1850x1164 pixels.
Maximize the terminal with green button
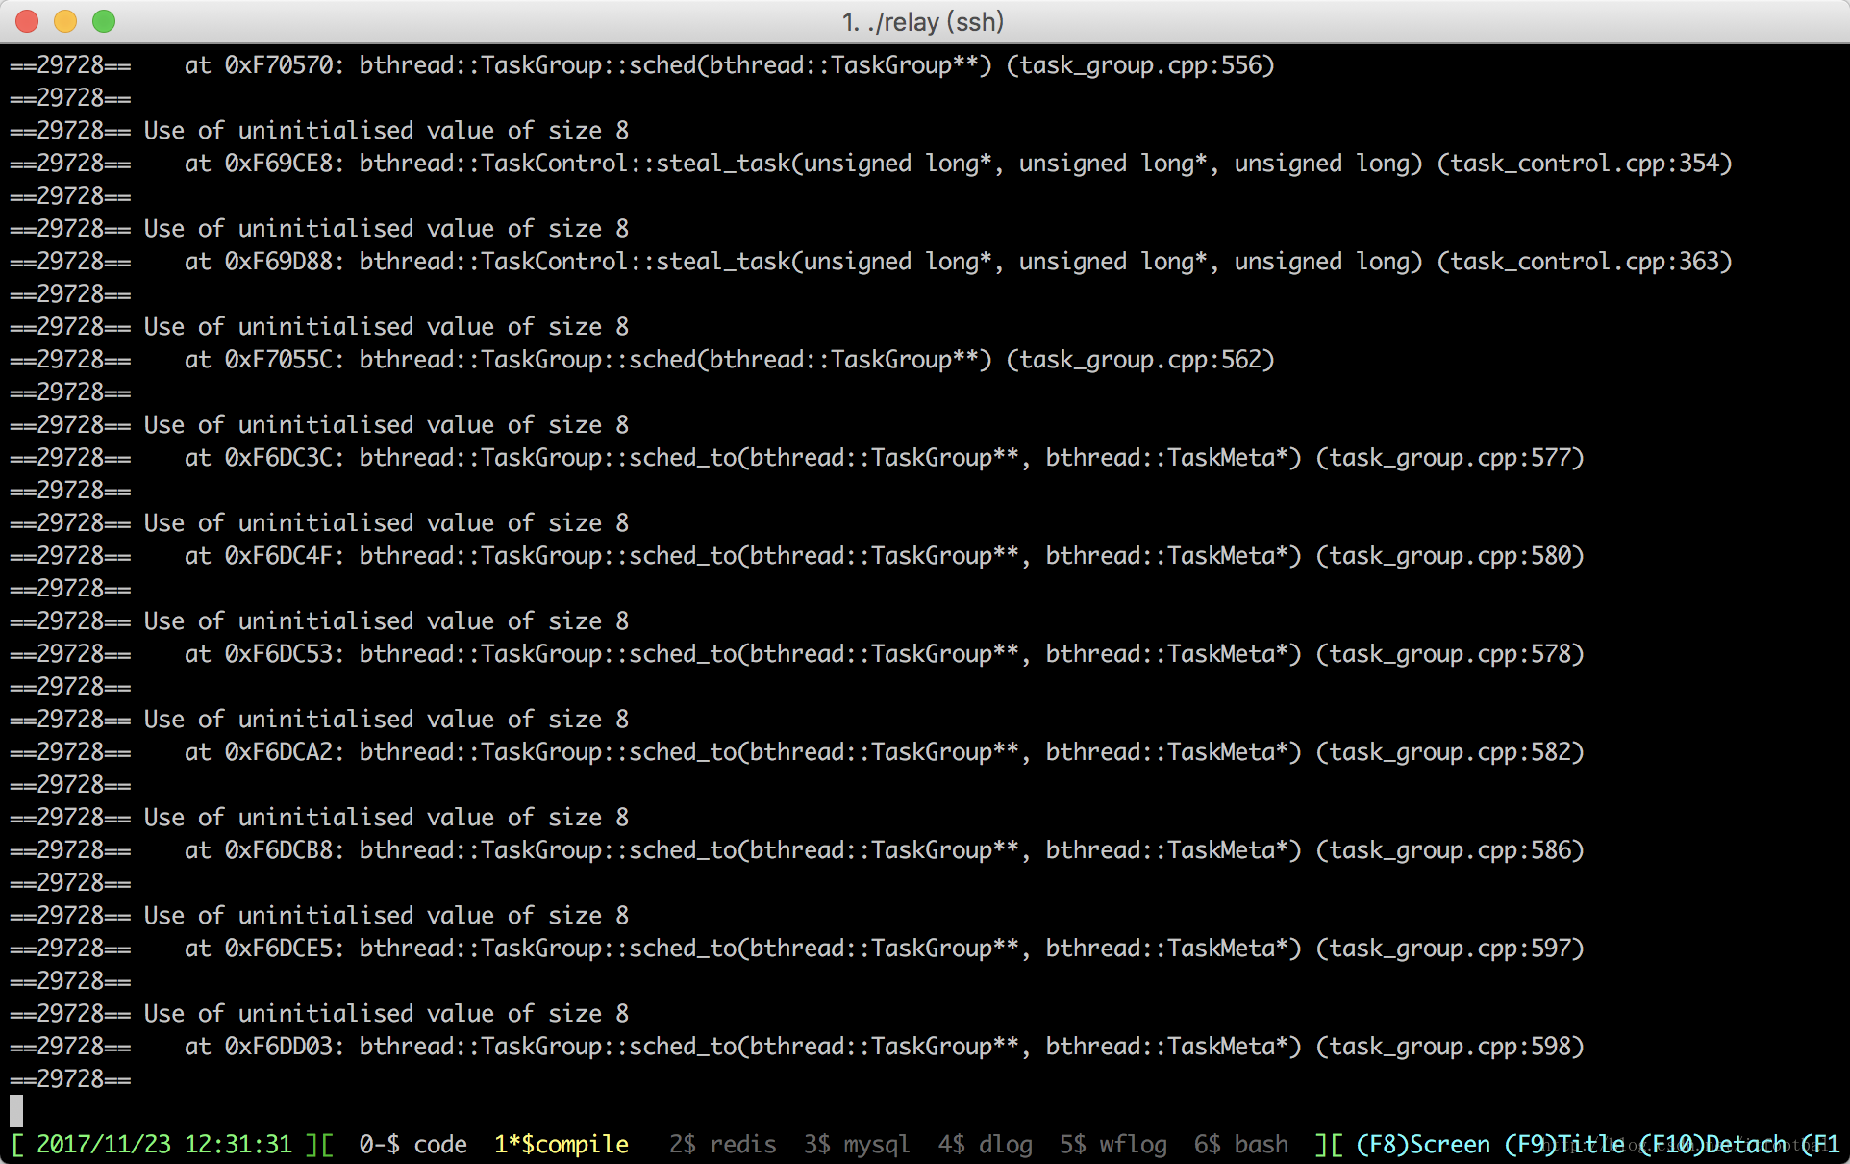coord(104,21)
